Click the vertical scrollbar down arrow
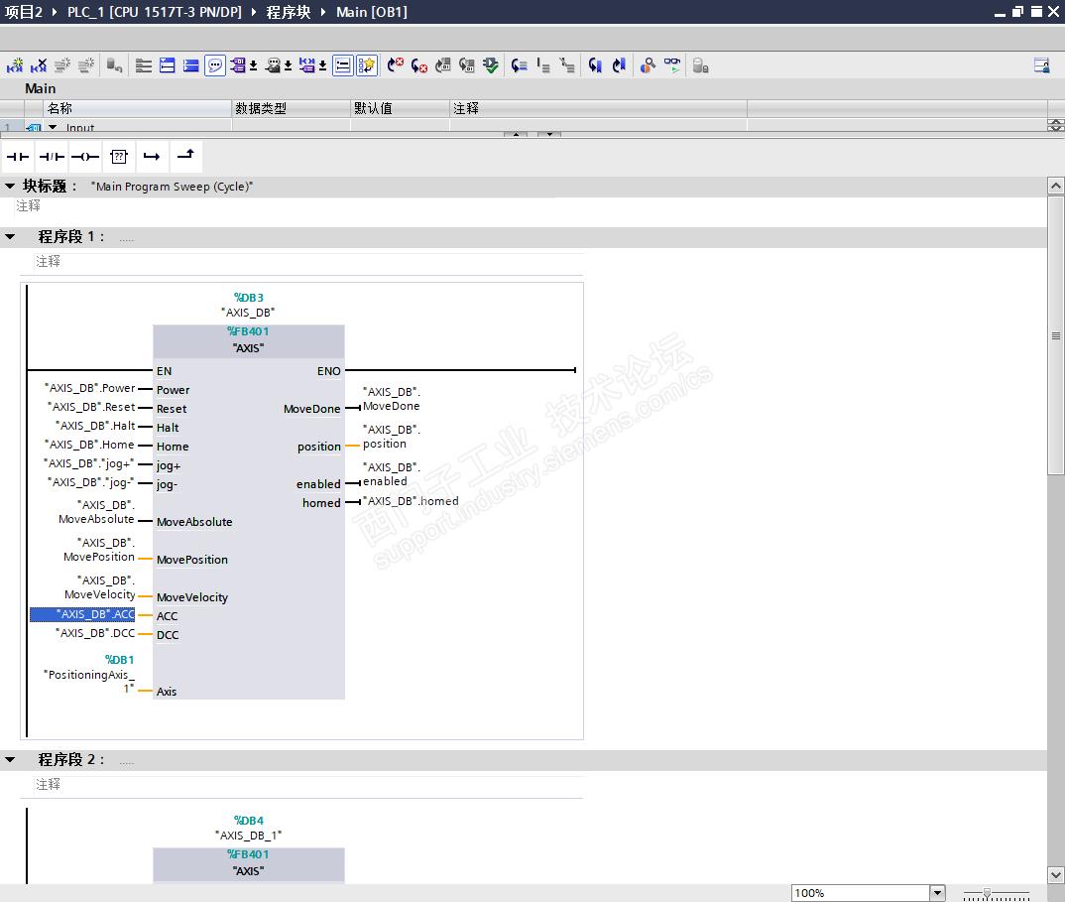 (x=1055, y=875)
